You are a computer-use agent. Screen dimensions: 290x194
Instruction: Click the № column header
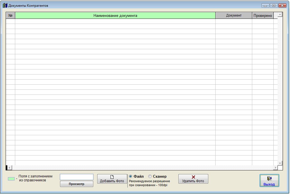pos(10,15)
